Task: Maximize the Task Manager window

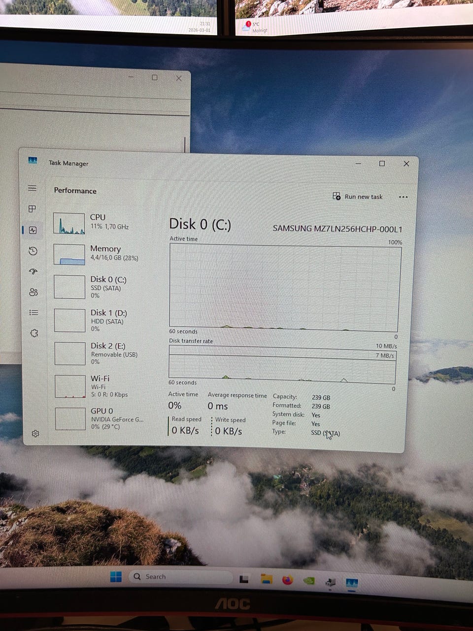Action: point(382,164)
